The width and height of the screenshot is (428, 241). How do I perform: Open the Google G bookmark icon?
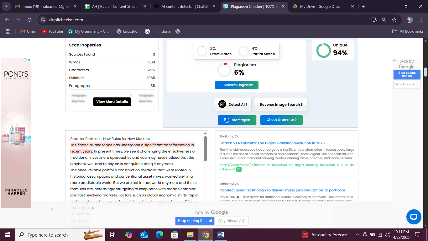click(x=147, y=31)
